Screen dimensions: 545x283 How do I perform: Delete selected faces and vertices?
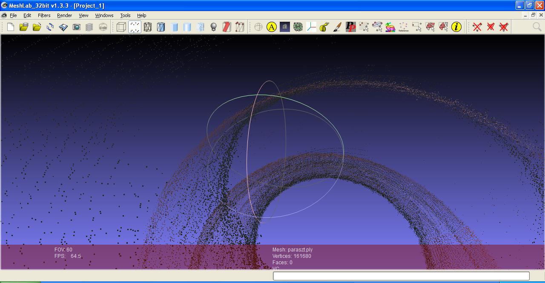coord(504,27)
